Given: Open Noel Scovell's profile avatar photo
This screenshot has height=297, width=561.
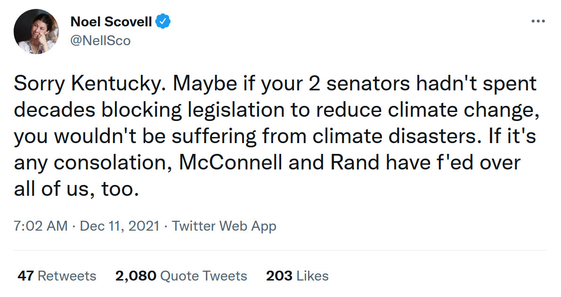Looking at the screenshot, I should 36,32.
